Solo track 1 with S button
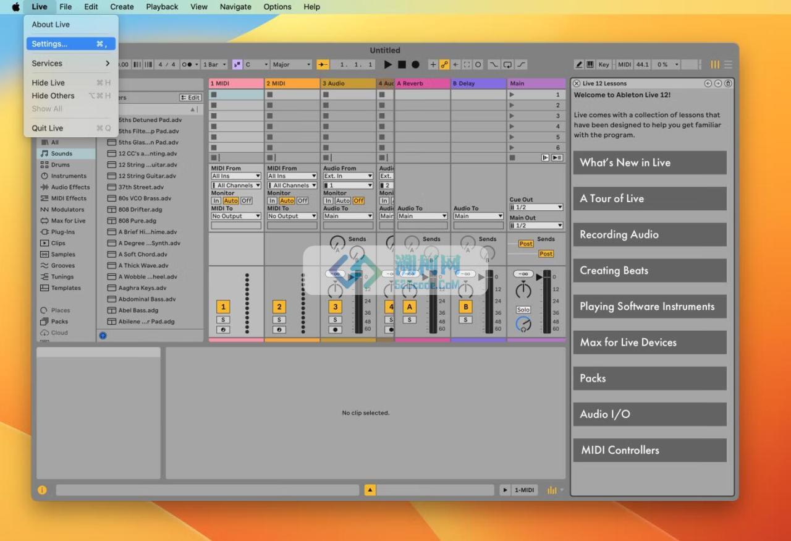Viewport: 791px width, 541px height. coord(223,320)
